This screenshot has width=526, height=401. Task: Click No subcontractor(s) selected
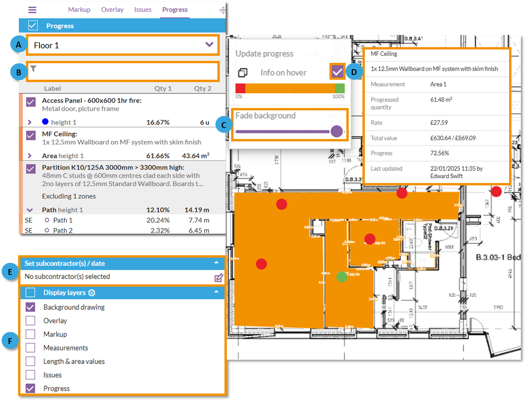point(67,276)
